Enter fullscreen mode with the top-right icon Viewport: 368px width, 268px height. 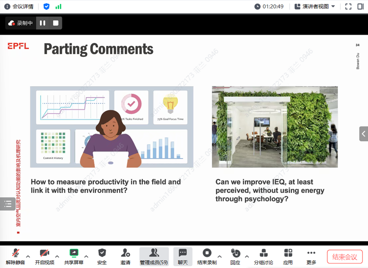pyautogui.click(x=348, y=6)
